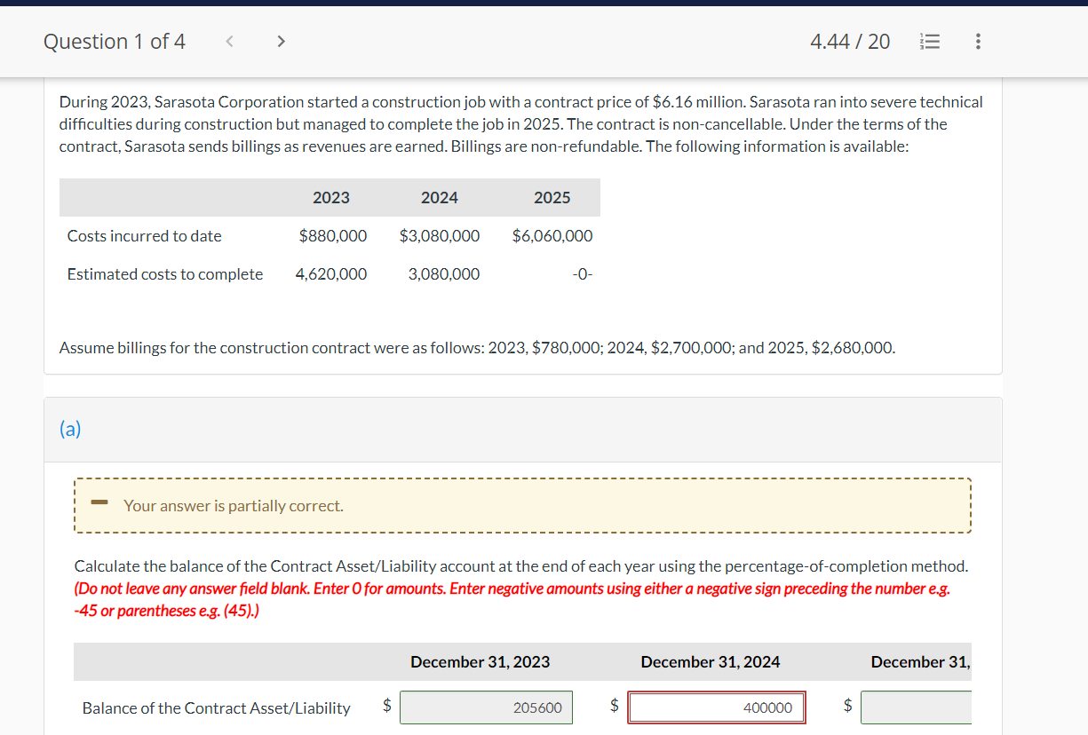1088x735 pixels.
Task: Click the 'Costs incurred to date' row label
Action: tap(145, 236)
